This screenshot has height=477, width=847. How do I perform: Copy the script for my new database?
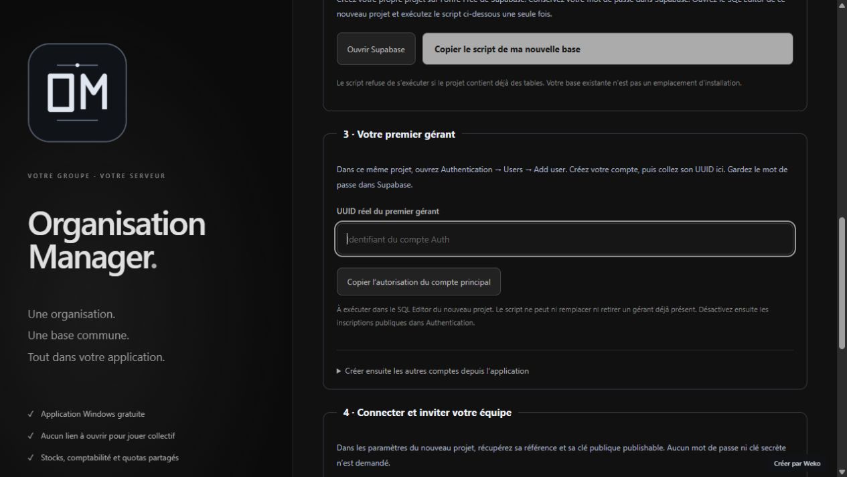click(607, 49)
